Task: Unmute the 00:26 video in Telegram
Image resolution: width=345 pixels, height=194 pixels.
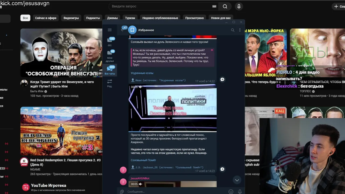Action: [x=140, y=87]
